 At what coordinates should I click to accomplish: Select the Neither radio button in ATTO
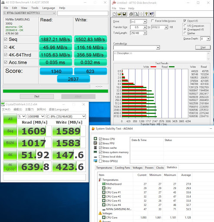[185, 33]
